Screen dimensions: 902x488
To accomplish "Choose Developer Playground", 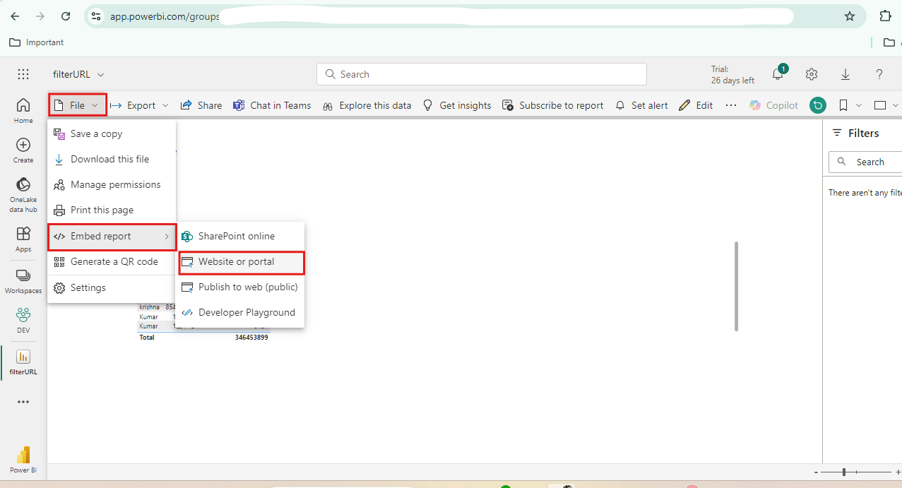I will (240, 312).
